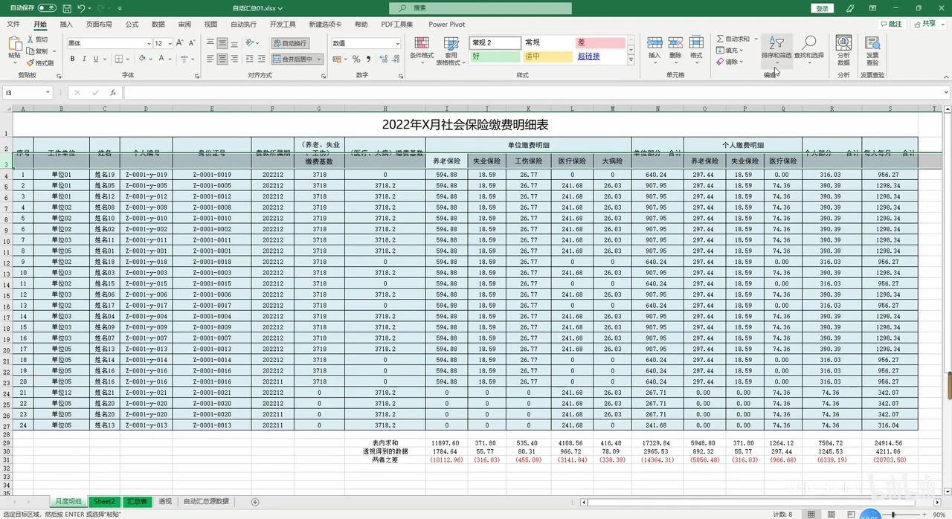Click the Borders icon
Screen dimensions: 952x519
pos(118,59)
